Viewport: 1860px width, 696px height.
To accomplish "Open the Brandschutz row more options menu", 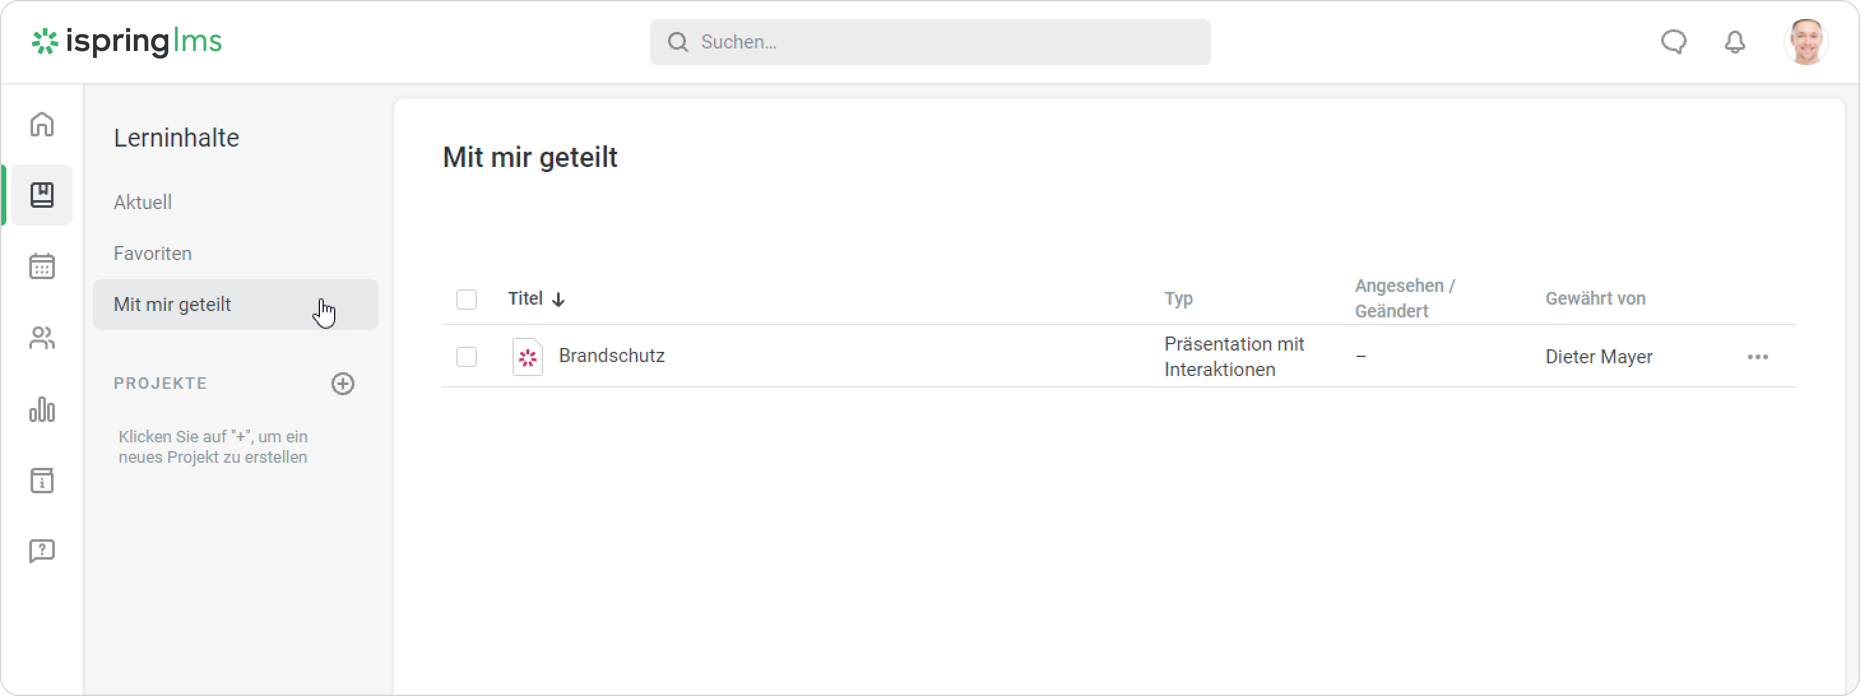I will (x=1757, y=357).
